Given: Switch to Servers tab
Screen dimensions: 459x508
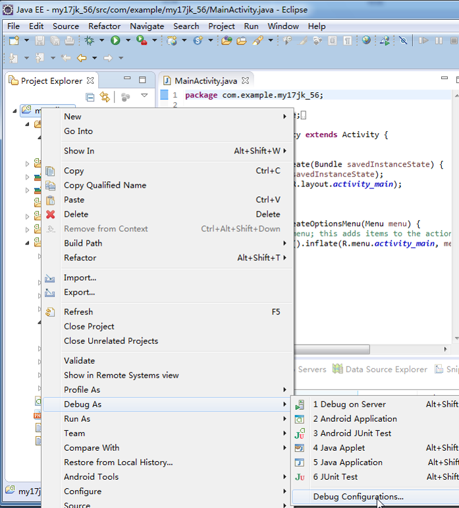Looking at the screenshot, I should 311,370.
